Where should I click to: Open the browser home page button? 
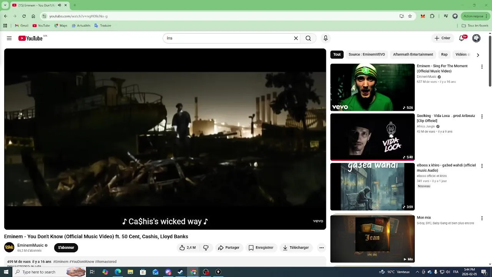coord(33,16)
